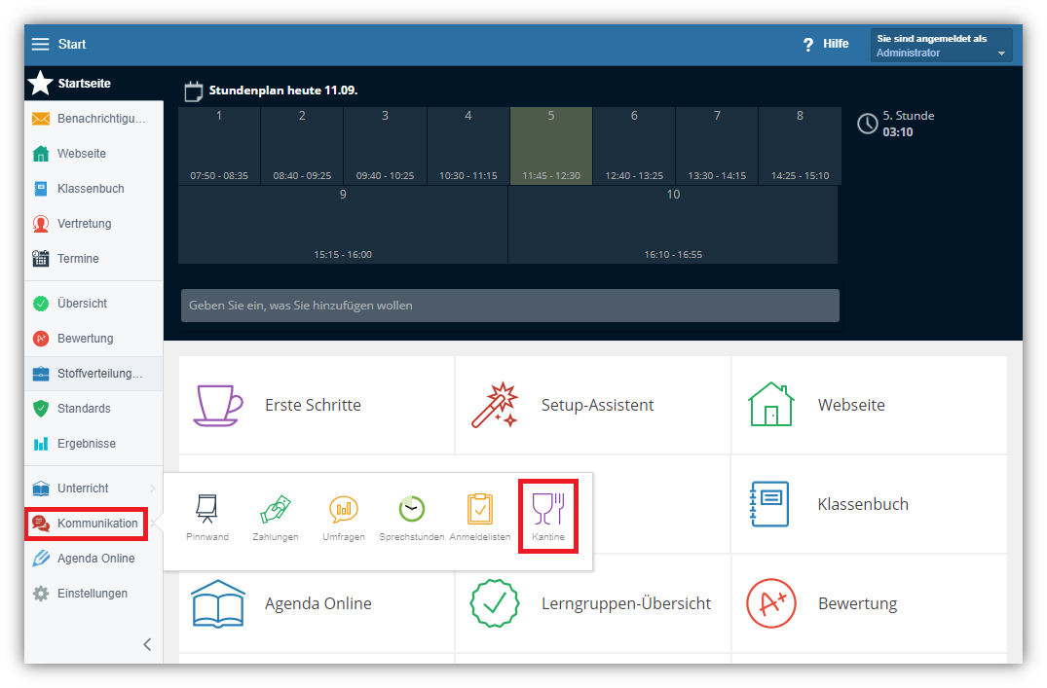Click the hamburger menu icon

40,45
